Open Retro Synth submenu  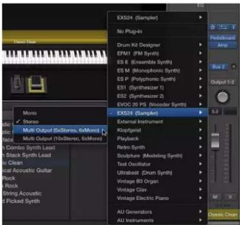(x=158, y=147)
